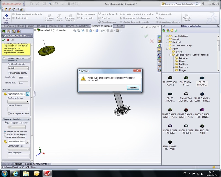Image resolution: width=221 pixels, height=177 pixels.
Task: Open help for Propiedades de recorrido panel
Action: pos(31,35)
